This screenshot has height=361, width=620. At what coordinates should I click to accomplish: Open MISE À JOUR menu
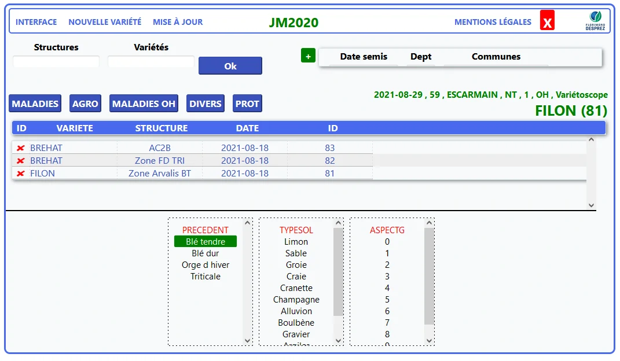(x=178, y=22)
